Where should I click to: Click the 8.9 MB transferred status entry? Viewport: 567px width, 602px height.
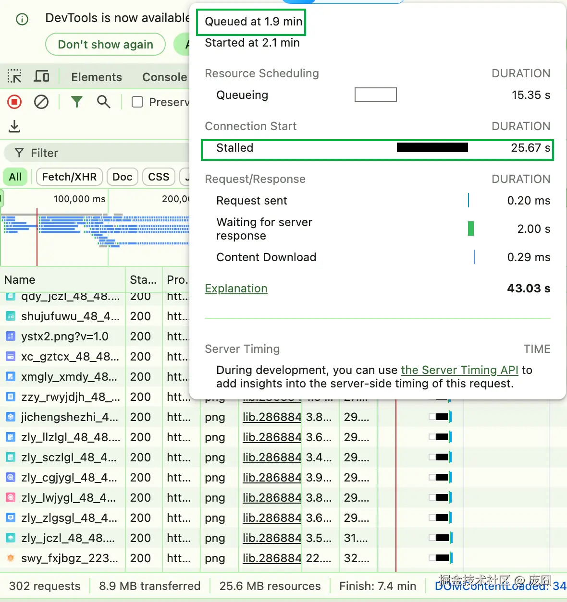149,586
